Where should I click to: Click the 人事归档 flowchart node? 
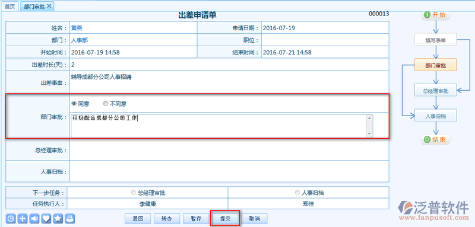coord(436,116)
